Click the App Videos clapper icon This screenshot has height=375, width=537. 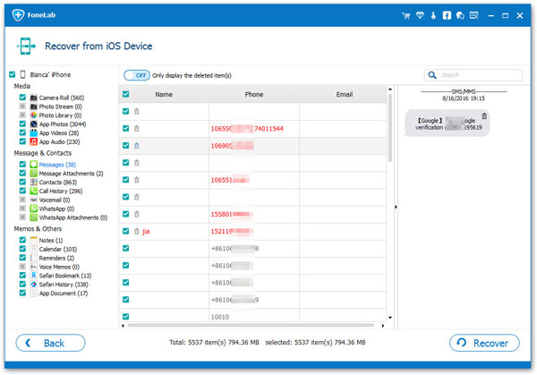tap(34, 132)
